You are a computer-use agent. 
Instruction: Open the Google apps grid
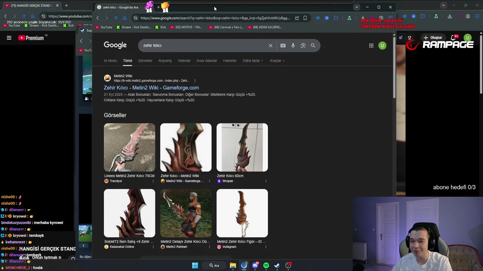point(371,46)
